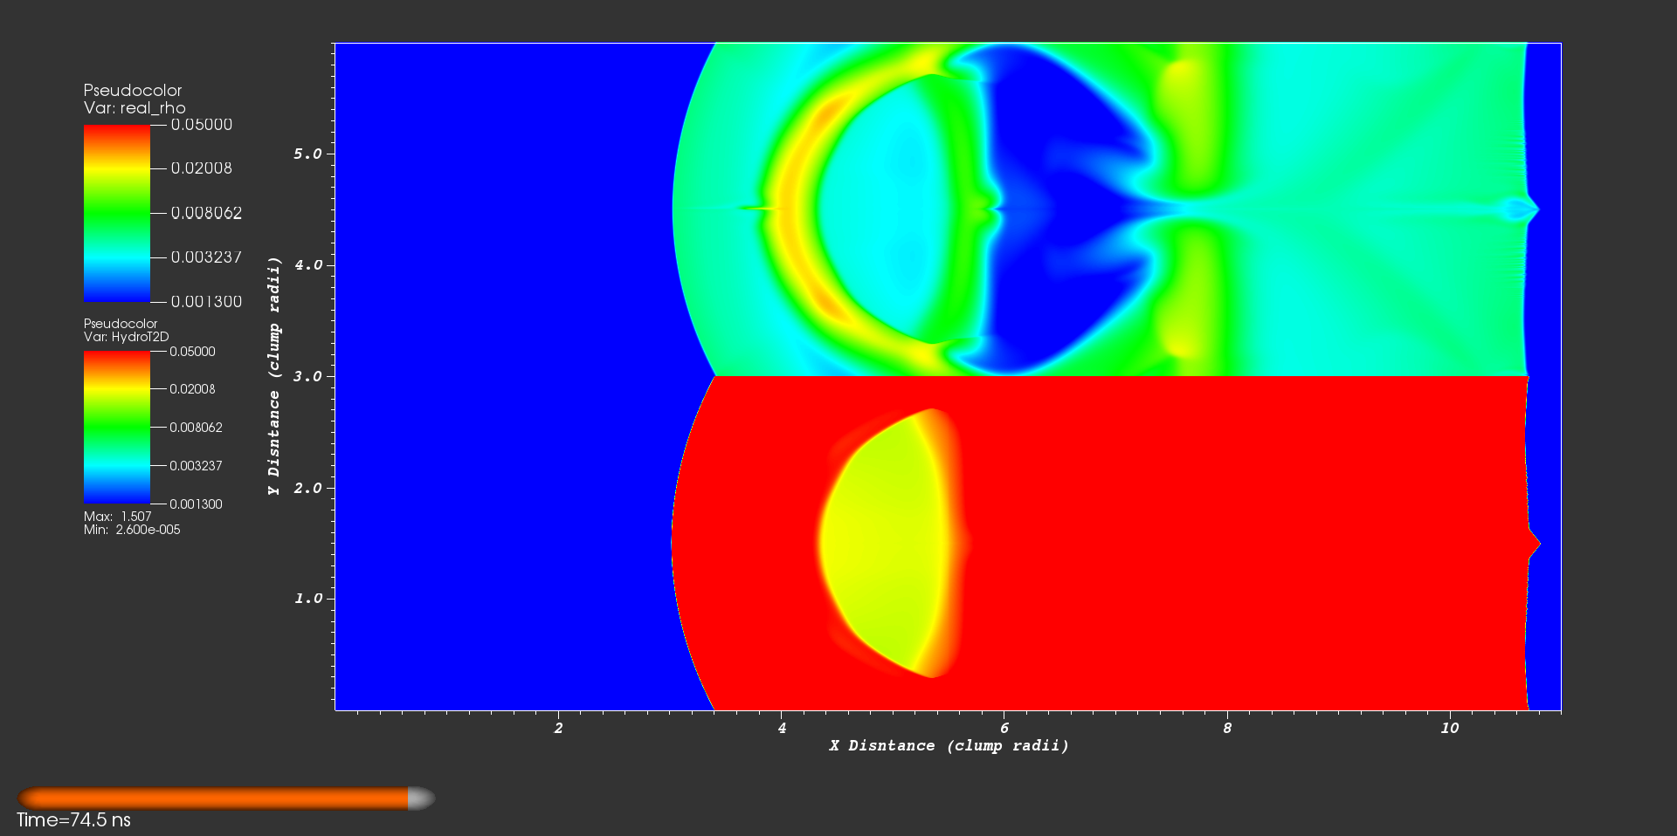Viewport: 1677px width, 836px height.
Task: Click the 0.001300 value on HydroT2D legend
Action: (196, 504)
